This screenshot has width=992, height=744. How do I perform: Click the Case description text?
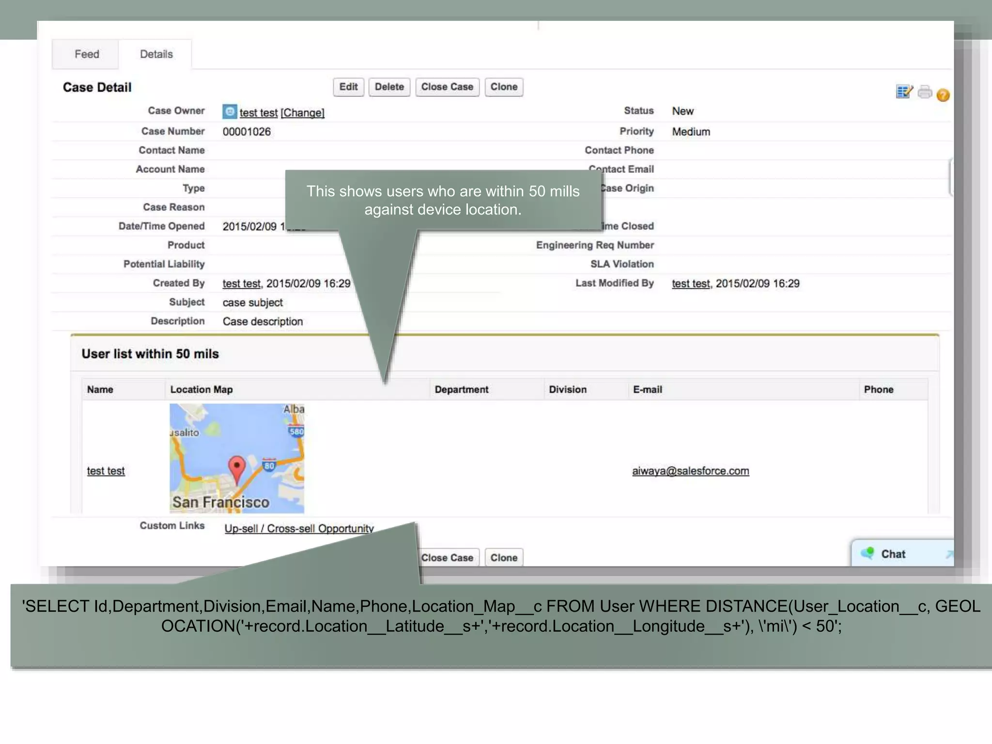pyautogui.click(x=263, y=322)
